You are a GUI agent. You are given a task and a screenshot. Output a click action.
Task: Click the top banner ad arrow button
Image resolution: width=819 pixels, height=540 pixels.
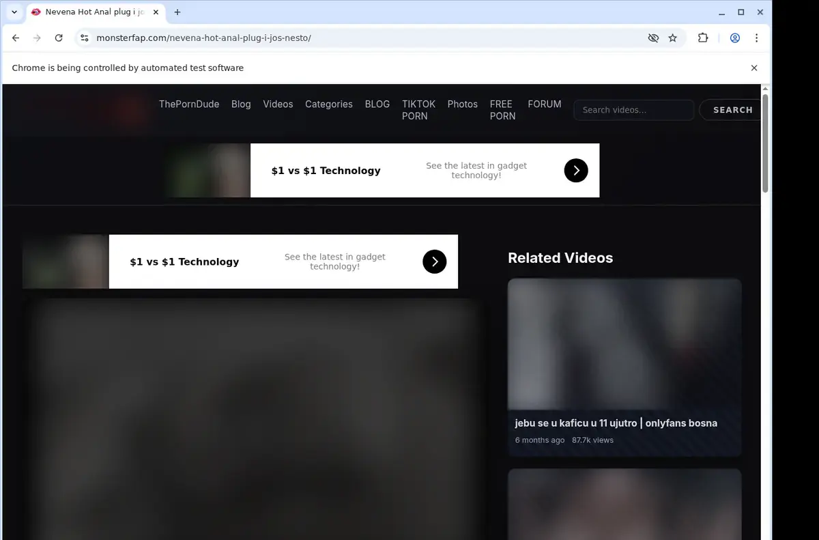click(x=576, y=171)
